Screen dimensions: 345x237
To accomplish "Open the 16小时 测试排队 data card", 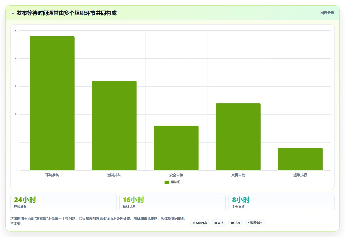I will pos(172,202).
